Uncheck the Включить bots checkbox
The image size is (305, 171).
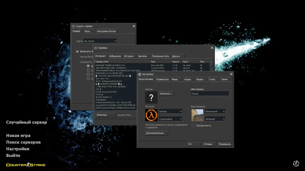point(78,51)
